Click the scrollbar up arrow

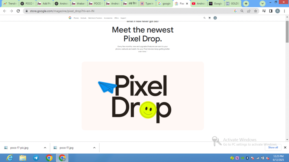tap(287, 17)
